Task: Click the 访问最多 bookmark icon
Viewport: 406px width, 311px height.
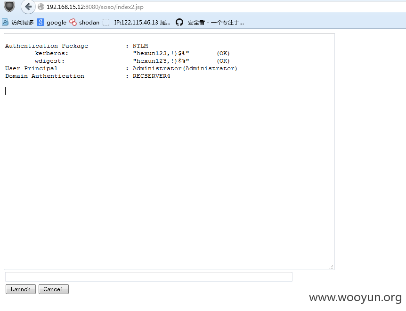Action: click(5, 23)
